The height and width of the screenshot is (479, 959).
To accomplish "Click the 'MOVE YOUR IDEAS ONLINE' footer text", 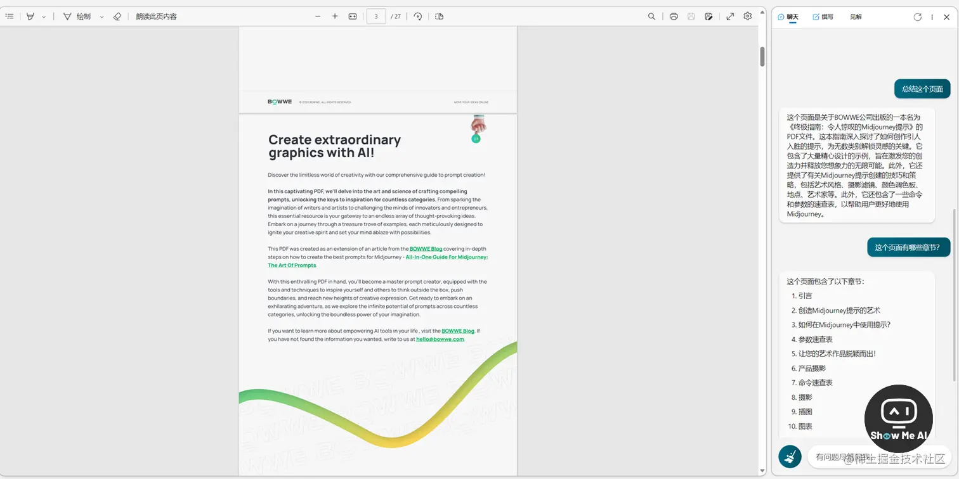I will point(471,102).
